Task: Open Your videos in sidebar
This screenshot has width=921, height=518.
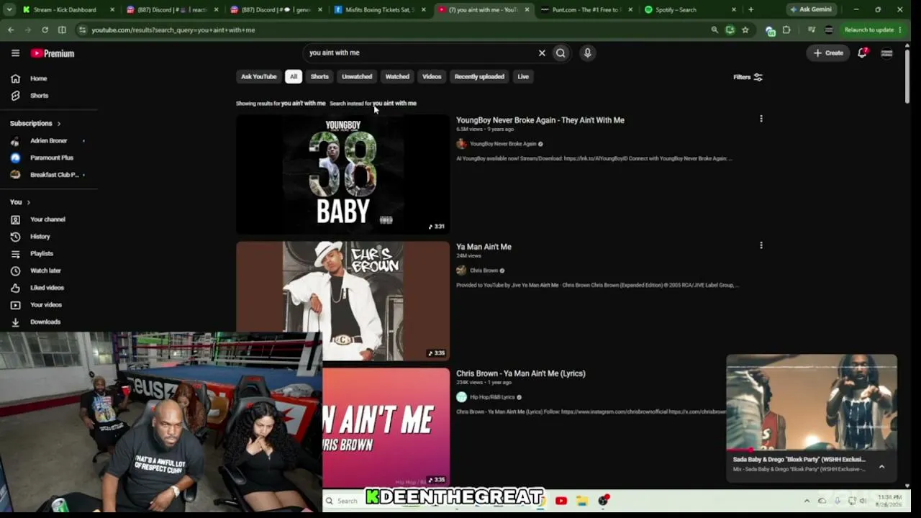Action: (45, 305)
